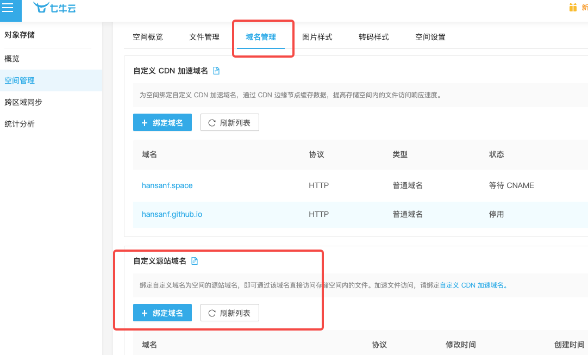The width and height of the screenshot is (588, 355).
Task: Open document icon beside 自定义源站域名
Action: [194, 261]
